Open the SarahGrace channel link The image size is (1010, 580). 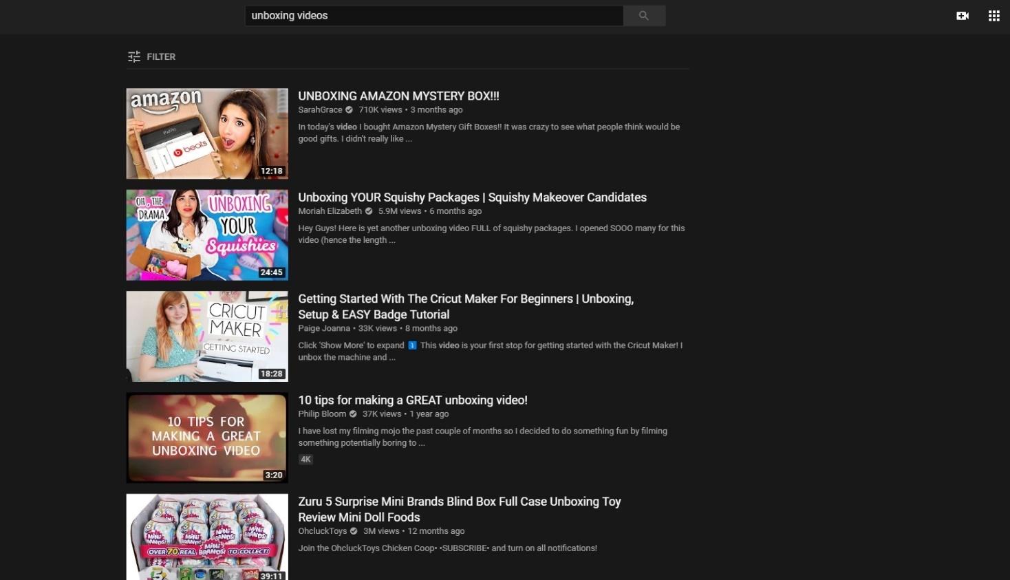click(319, 109)
